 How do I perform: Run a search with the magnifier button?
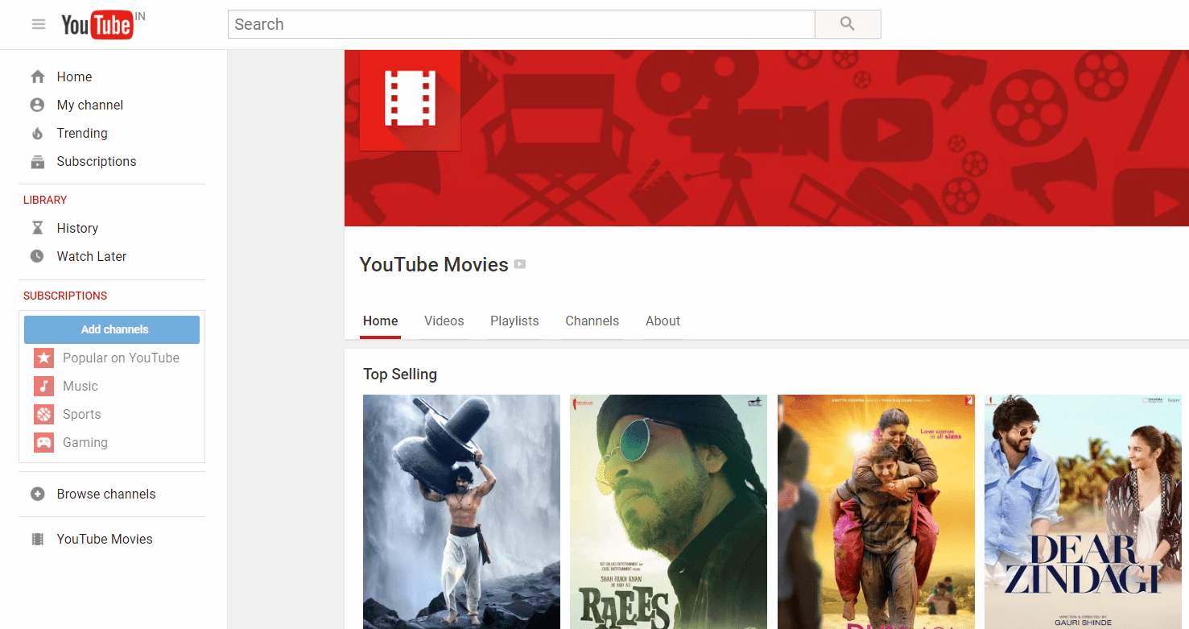(x=847, y=24)
